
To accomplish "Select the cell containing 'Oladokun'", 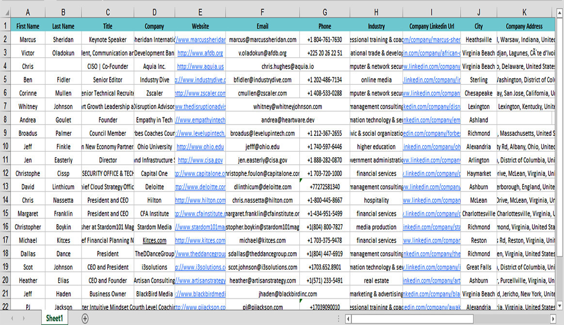I will [64, 53].
